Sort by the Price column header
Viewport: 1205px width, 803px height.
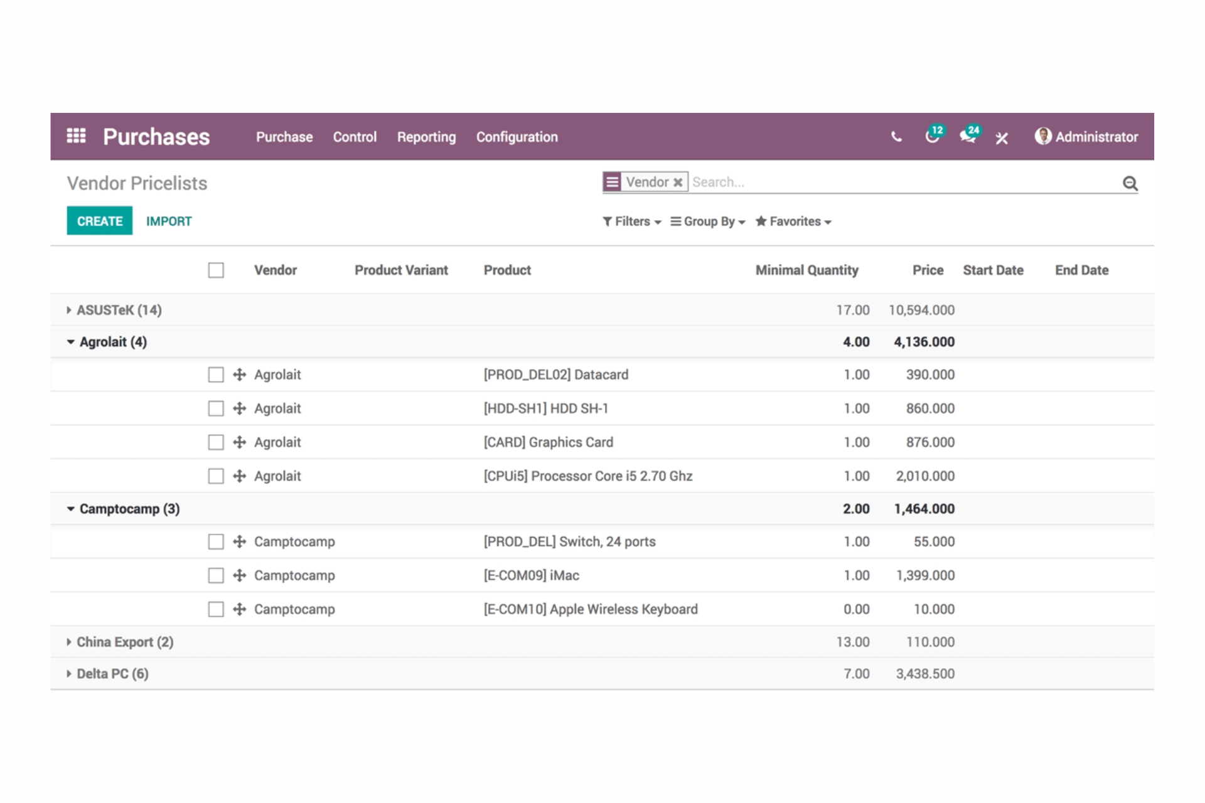click(928, 270)
